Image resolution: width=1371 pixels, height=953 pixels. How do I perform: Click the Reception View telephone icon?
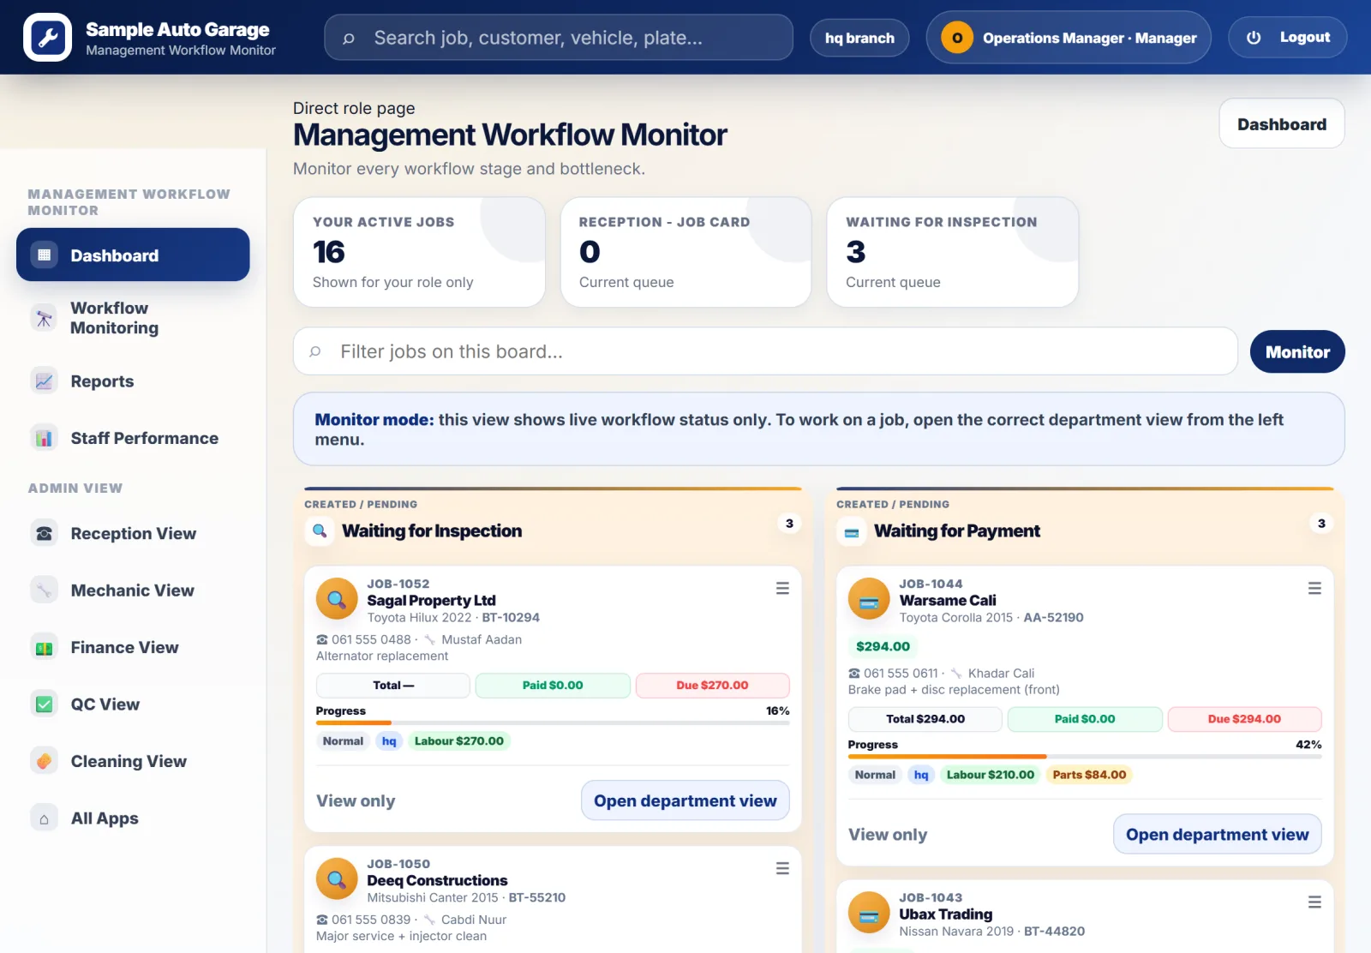pos(45,533)
